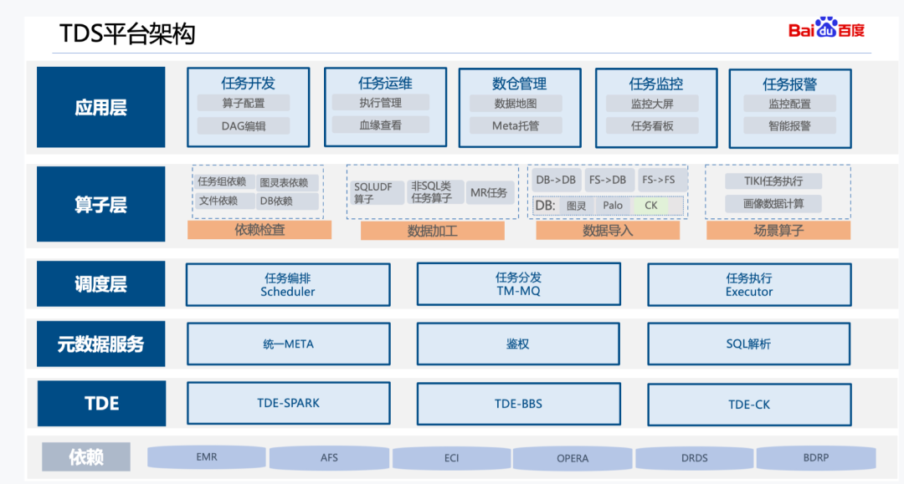Expand the 依赖检查 group
The height and width of the screenshot is (484, 904).
coord(259,229)
